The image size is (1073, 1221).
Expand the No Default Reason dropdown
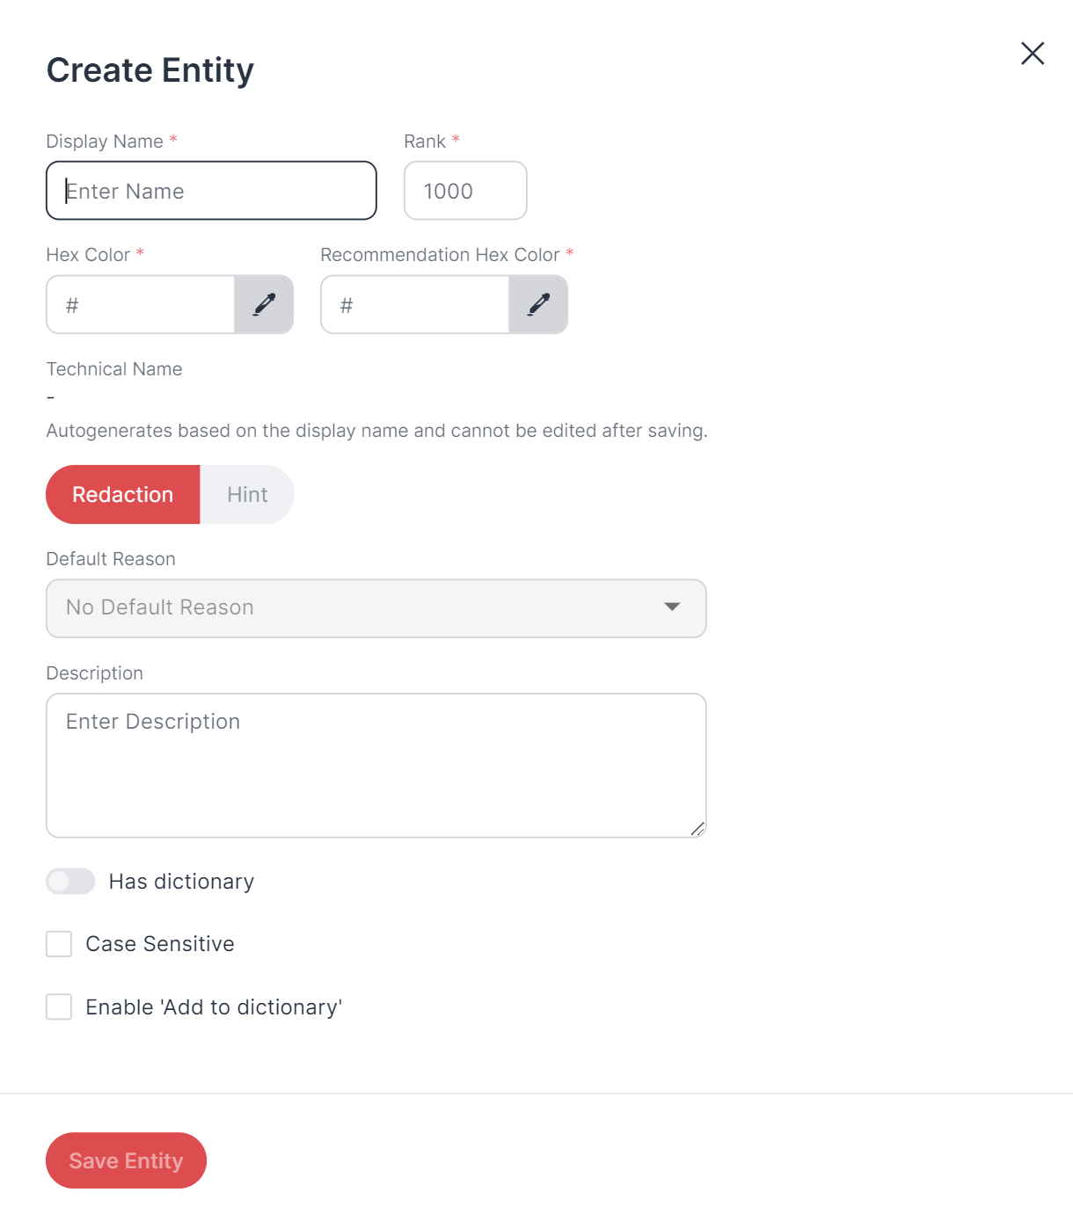376,608
